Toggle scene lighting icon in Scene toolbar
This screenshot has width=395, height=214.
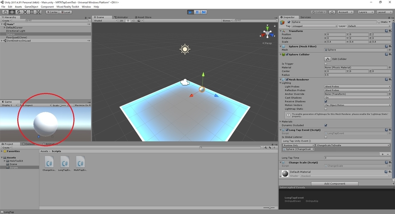128,21
